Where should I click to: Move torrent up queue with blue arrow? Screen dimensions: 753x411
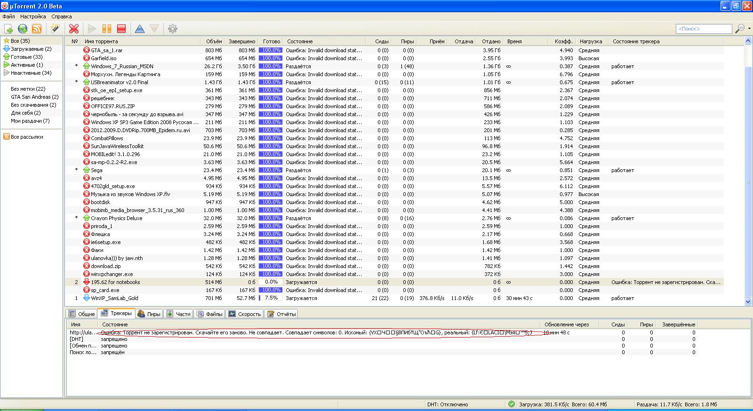click(140, 29)
